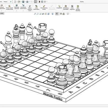
Task: Expand dropdown arrow next to Print icon
Action: point(29,2)
